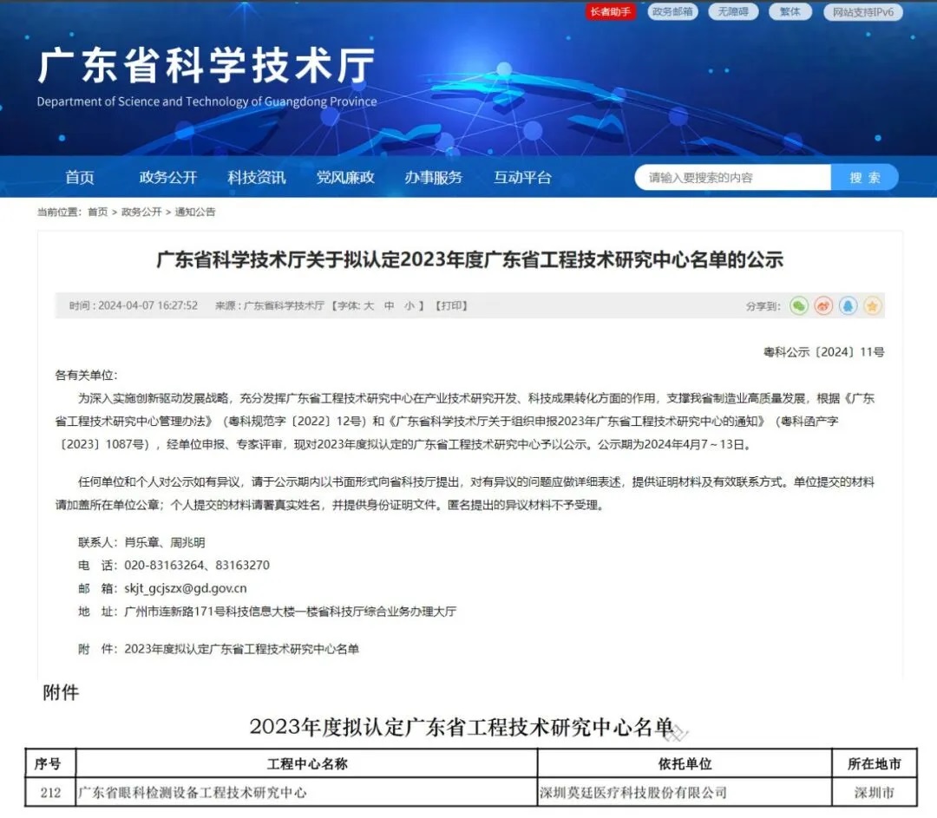Follow the 首页 breadcrumb link
Viewport: 937px width, 818px height.
tap(98, 213)
